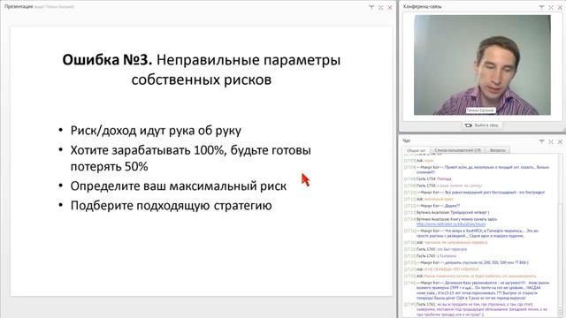Screen dimensions: 566x318
Task: Open the book download link in chat
Action: click(451, 224)
